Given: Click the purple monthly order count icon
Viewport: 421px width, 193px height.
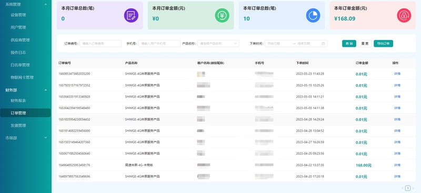Looking at the screenshot, I should pos(131,15).
